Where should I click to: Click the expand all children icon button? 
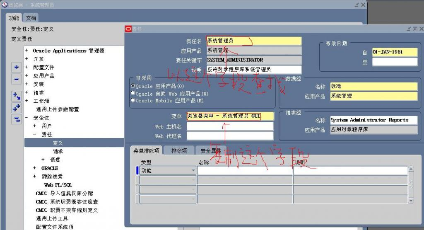(x=16, y=96)
